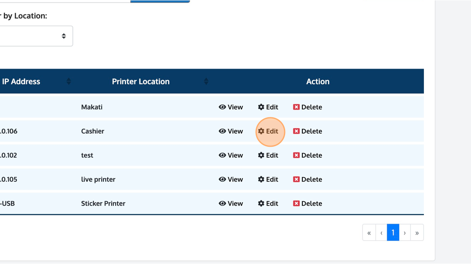Image resolution: width=471 pixels, height=264 pixels.
Task: Click the Makati location cell
Action: pos(92,107)
